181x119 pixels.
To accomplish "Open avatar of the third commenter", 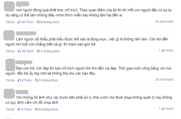I will pyautogui.click(x=10, y=65).
